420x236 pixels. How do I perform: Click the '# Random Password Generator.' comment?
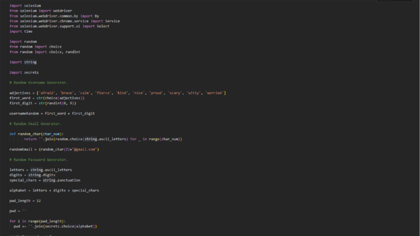pyautogui.click(x=39, y=160)
